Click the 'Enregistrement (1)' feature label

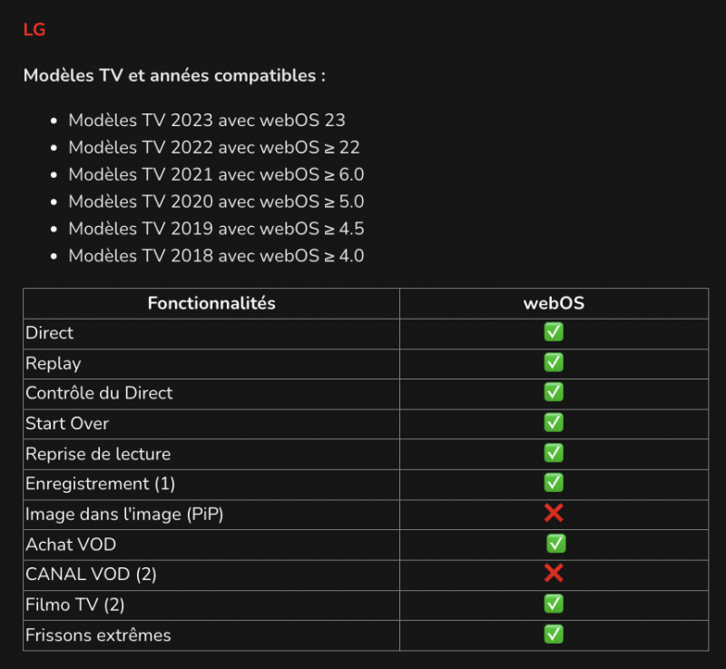pos(100,483)
